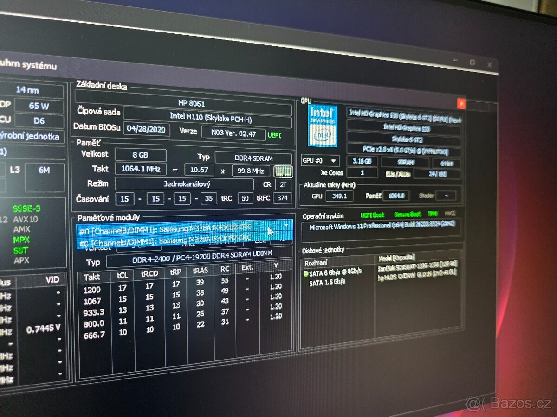Click the Xe Cores value 1

point(362,173)
